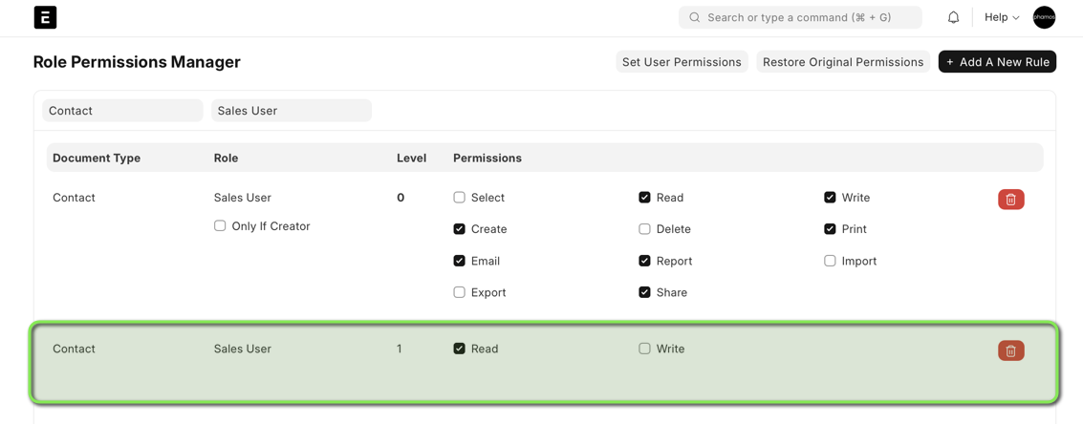Image resolution: width=1083 pixels, height=424 pixels.
Task: Click Contact in the level 1 row
Action: click(x=74, y=349)
